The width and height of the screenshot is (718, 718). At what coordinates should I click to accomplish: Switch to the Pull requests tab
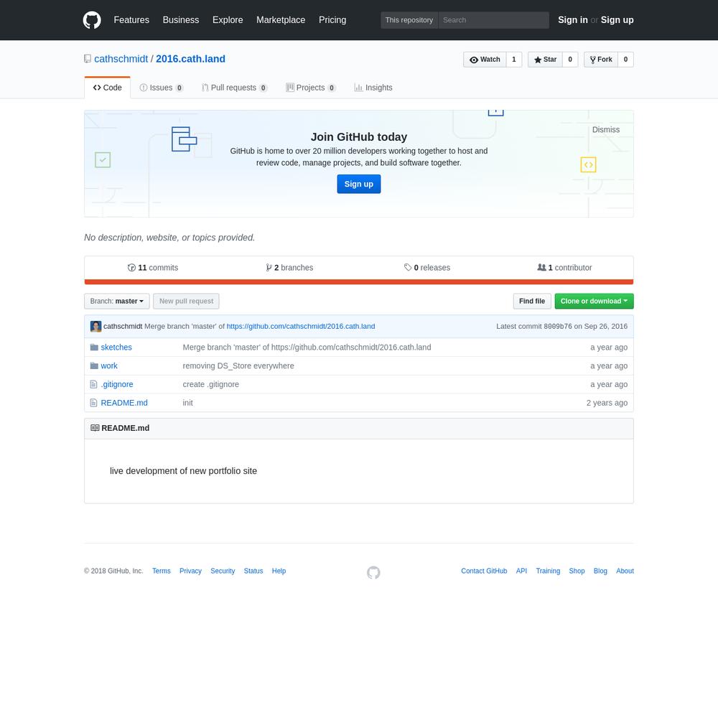tap(235, 88)
